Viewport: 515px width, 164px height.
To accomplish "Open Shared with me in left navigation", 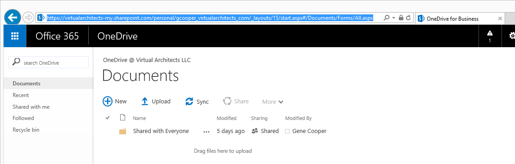I will pos(31,107).
